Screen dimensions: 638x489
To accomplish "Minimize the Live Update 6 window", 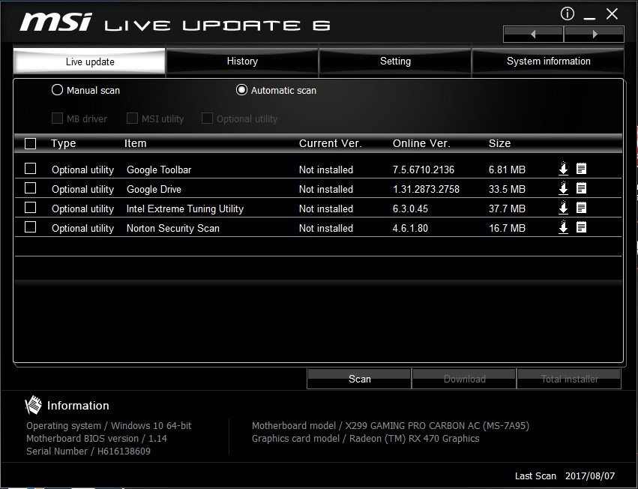I will (x=589, y=16).
